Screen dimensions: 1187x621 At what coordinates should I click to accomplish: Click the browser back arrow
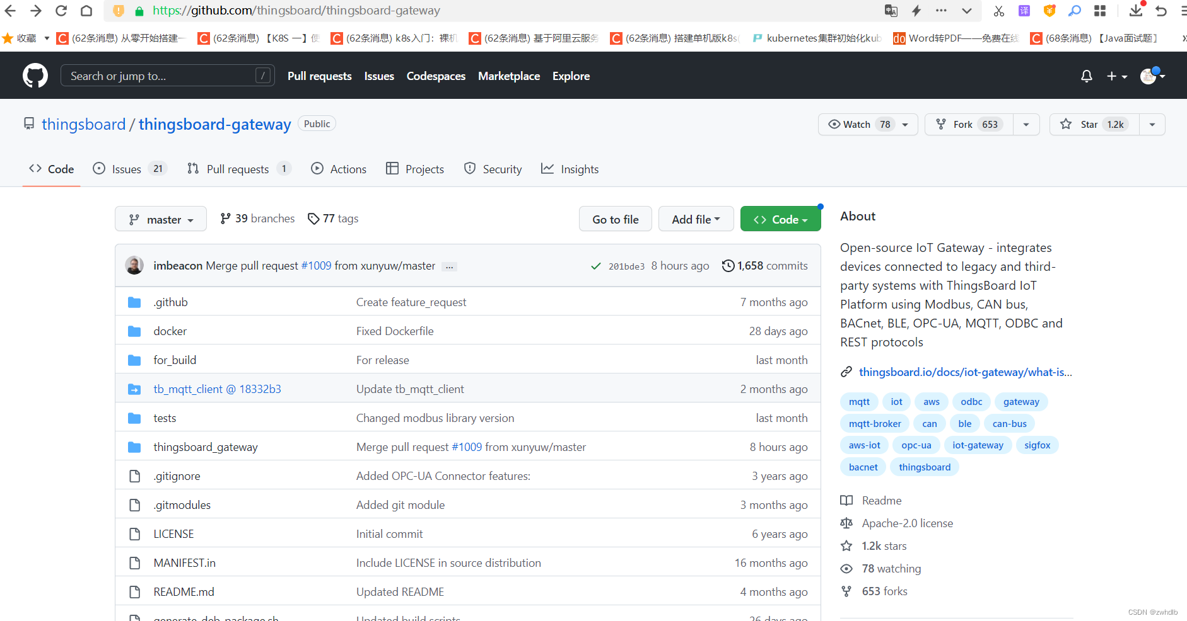(x=10, y=11)
